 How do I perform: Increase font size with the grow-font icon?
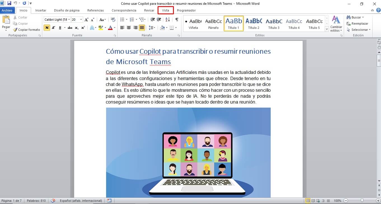click(87, 20)
